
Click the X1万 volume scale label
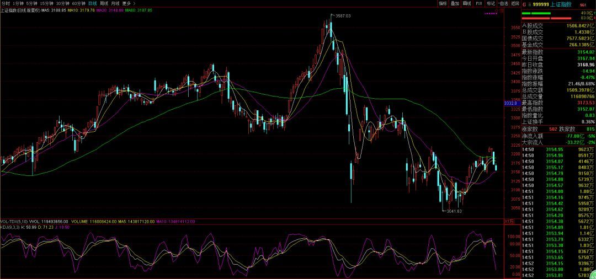click(510, 221)
